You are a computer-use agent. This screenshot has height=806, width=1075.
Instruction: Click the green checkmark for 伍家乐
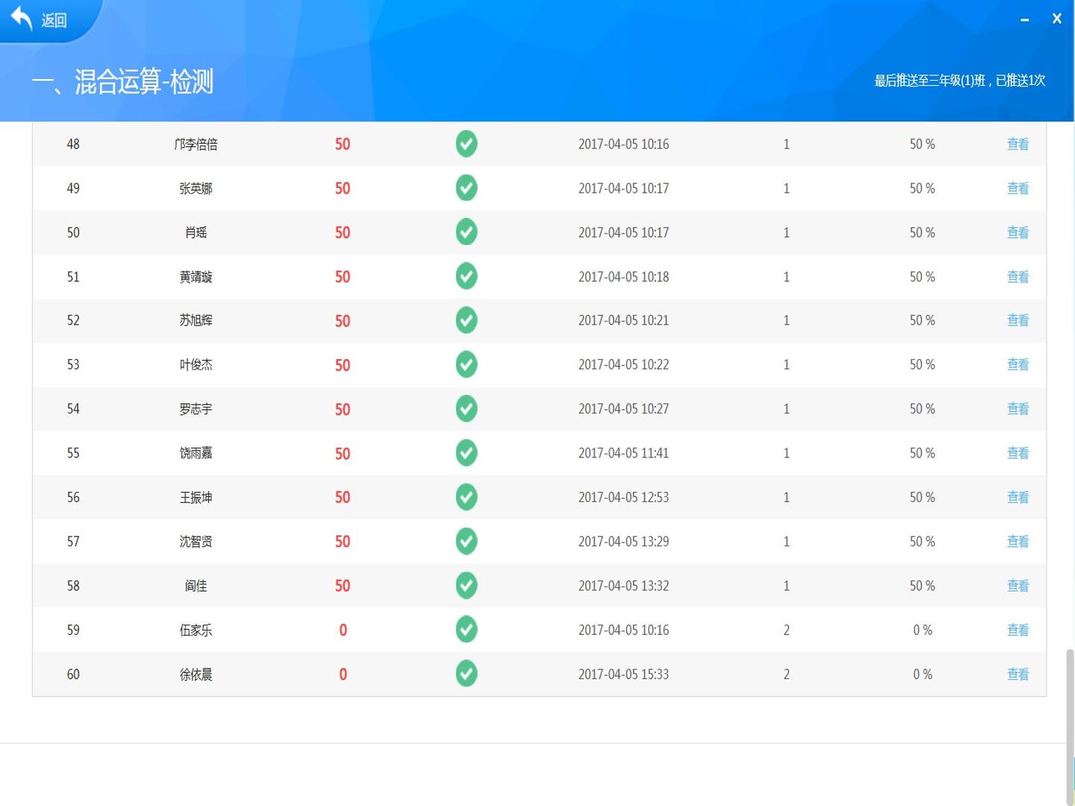point(467,630)
